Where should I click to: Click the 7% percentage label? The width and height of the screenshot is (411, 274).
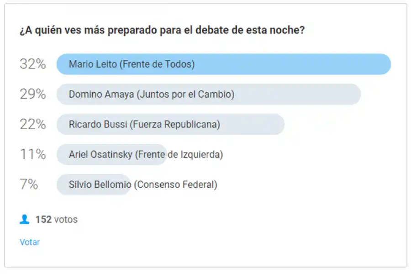(x=29, y=184)
